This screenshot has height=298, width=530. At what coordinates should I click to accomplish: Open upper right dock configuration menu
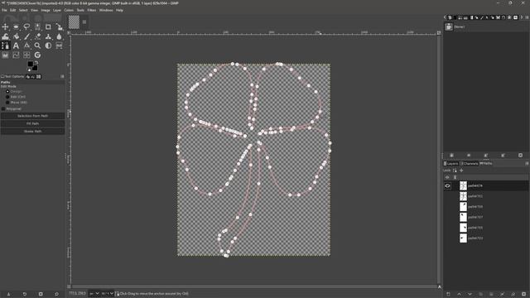[x=527, y=17]
